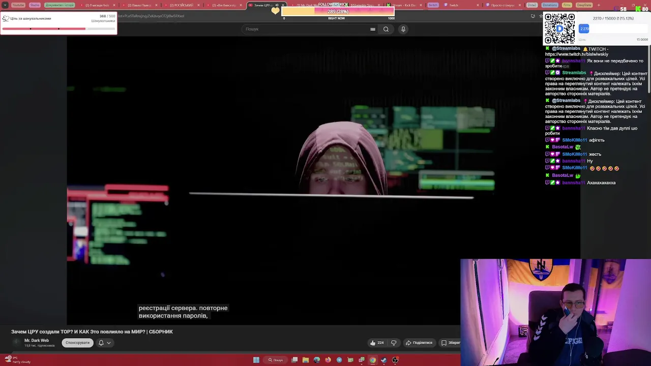
Task: Open OBS Studio from the taskbar
Action: tap(395, 360)
